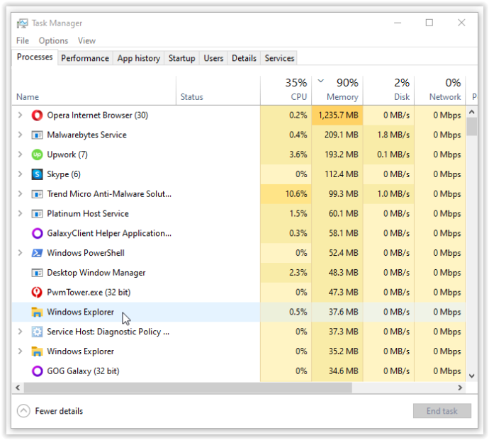Expand the Malwarebytes Service row

[x=21, y=135]
